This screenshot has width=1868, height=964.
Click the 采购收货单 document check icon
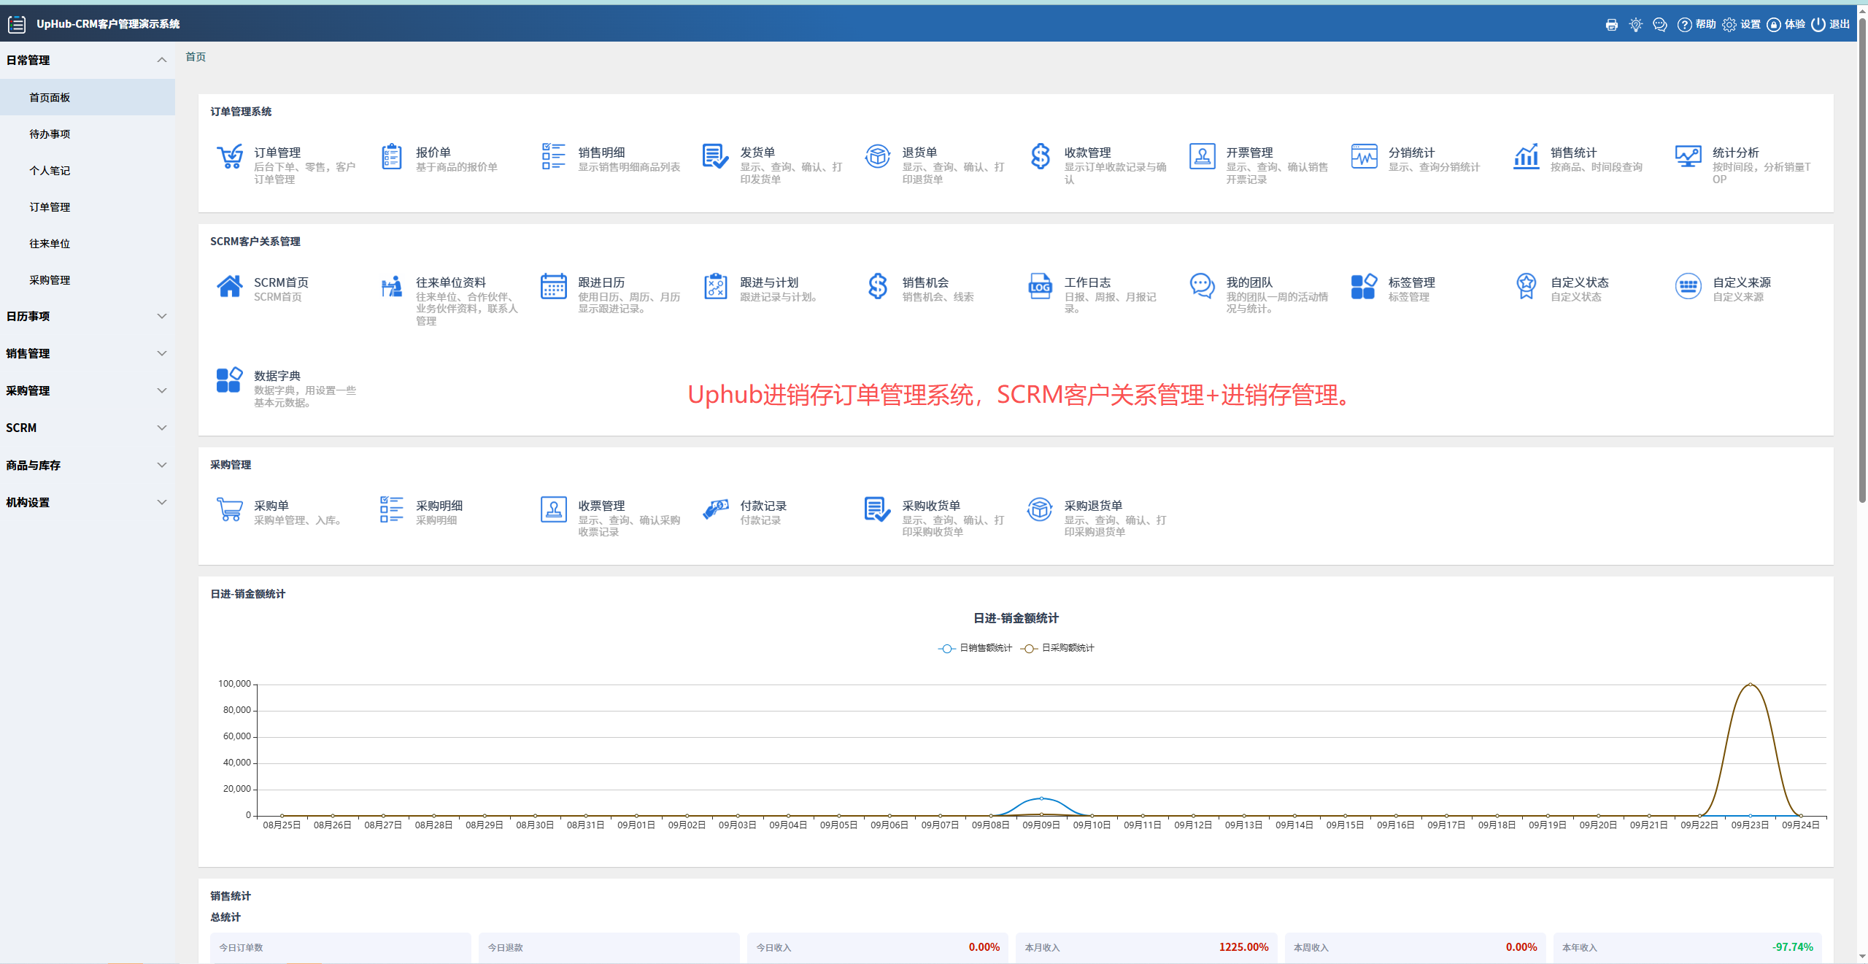tap(878, 509)
